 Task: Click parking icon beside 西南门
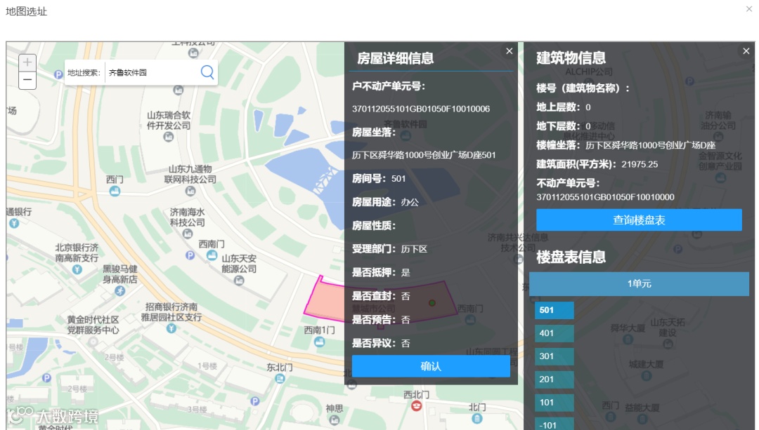(x=190, y=255)
